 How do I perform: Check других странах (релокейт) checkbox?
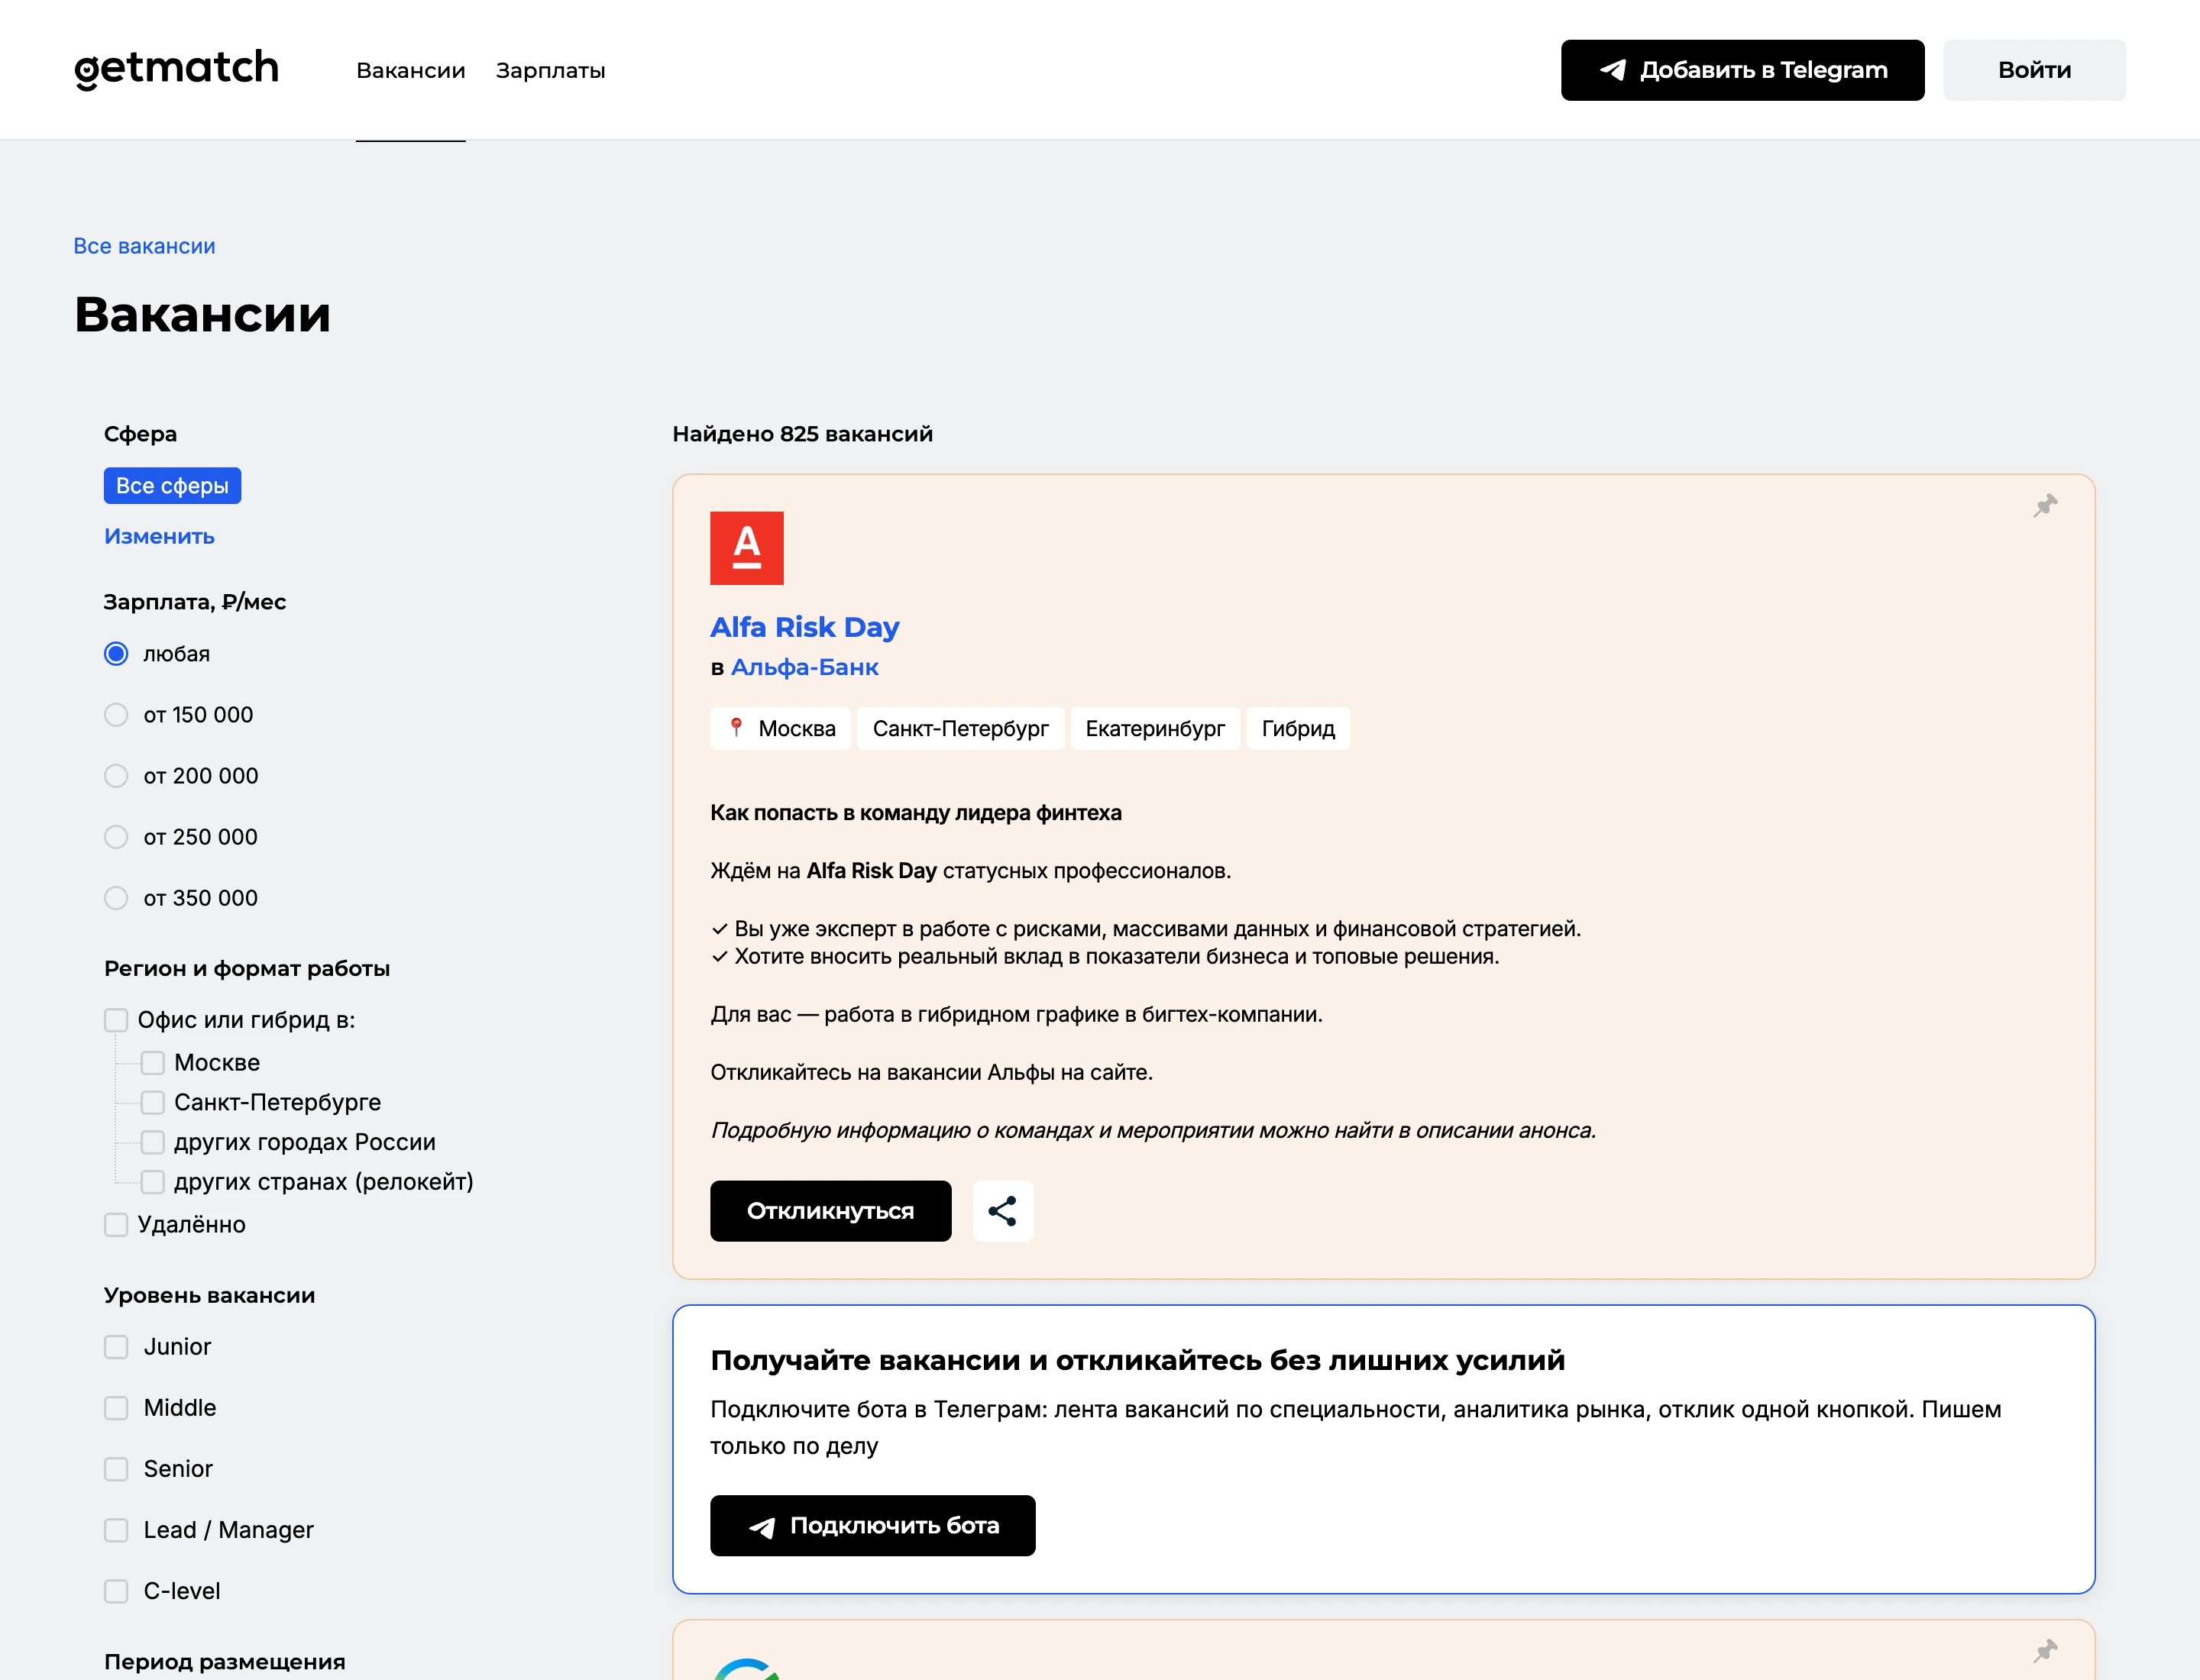pos(152,1182)
